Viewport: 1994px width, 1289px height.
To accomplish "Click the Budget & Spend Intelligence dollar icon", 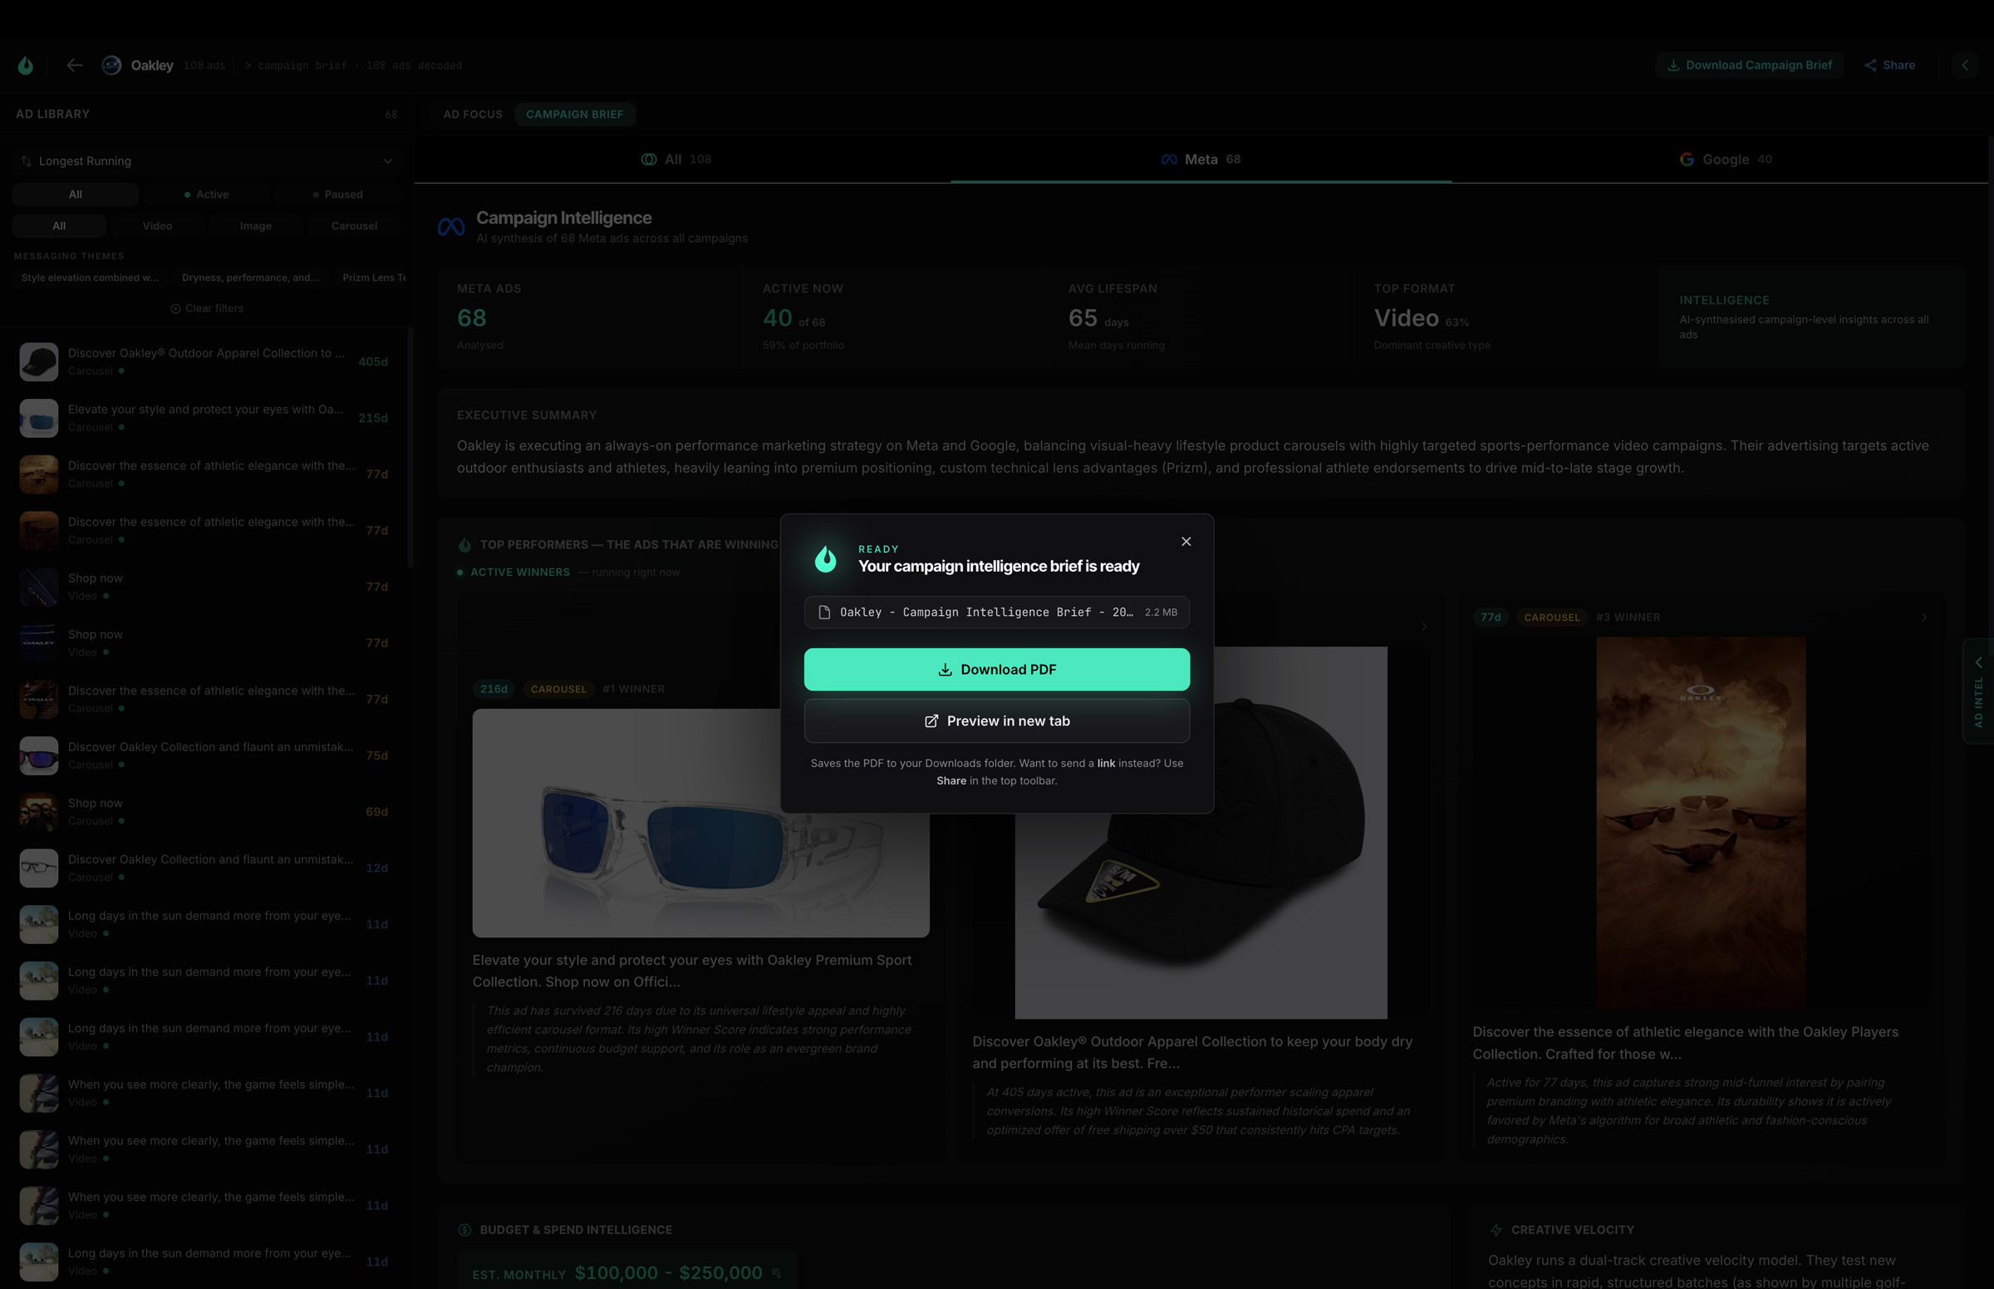I will pyautogui.click(x=464, y=1229).
